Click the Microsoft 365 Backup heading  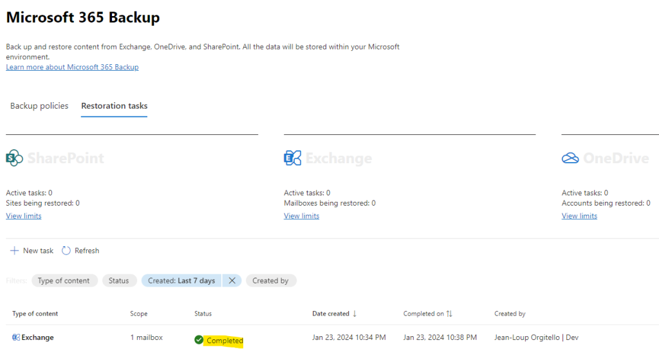pyautogui.click(x=83, y=17)
